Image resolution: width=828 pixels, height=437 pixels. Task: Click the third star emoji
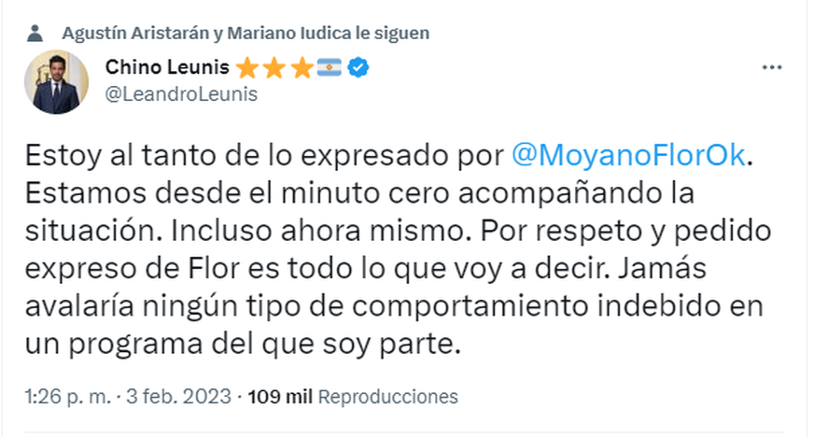(303, 67)
